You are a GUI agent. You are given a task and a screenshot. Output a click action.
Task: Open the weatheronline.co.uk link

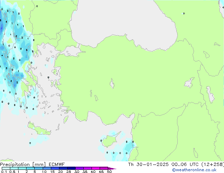(194, 170)
